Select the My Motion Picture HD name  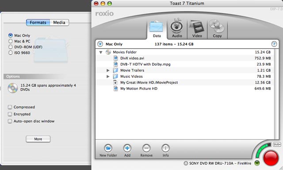tap(139, 89)
